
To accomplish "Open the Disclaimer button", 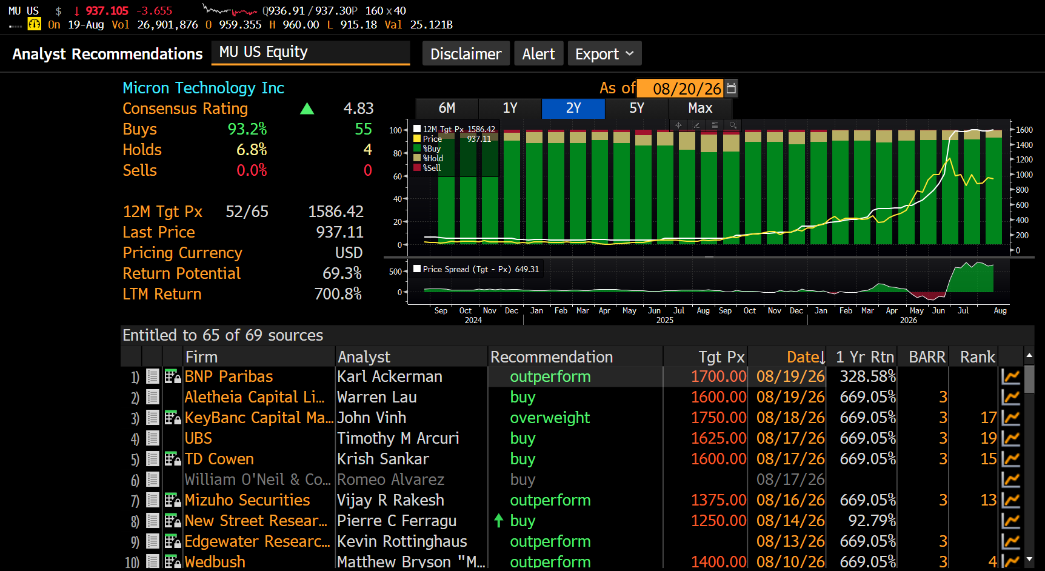I will (x=466, y=54).
